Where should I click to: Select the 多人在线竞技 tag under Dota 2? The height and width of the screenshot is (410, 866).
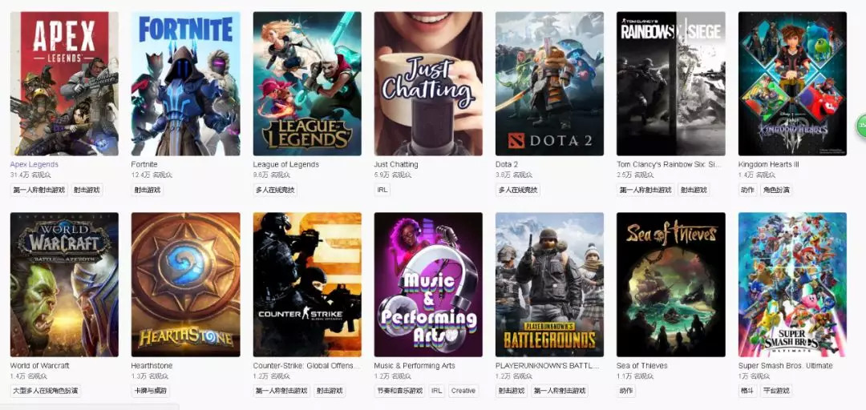[x=517, y=190]
